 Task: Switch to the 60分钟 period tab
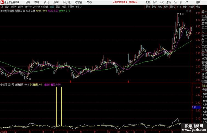click(x=45, y=7)
